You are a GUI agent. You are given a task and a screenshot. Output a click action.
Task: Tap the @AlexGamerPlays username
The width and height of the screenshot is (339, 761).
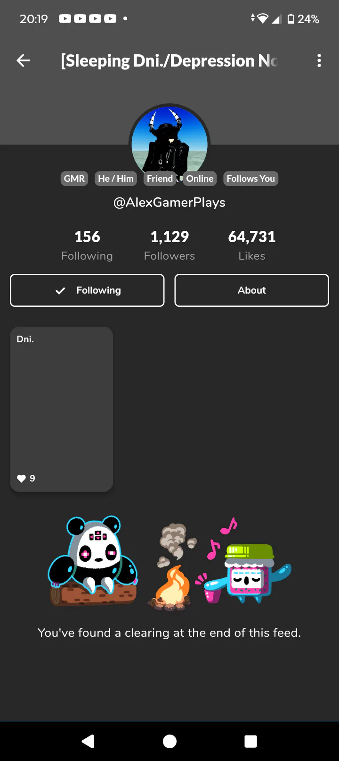[x=169, y=203]
